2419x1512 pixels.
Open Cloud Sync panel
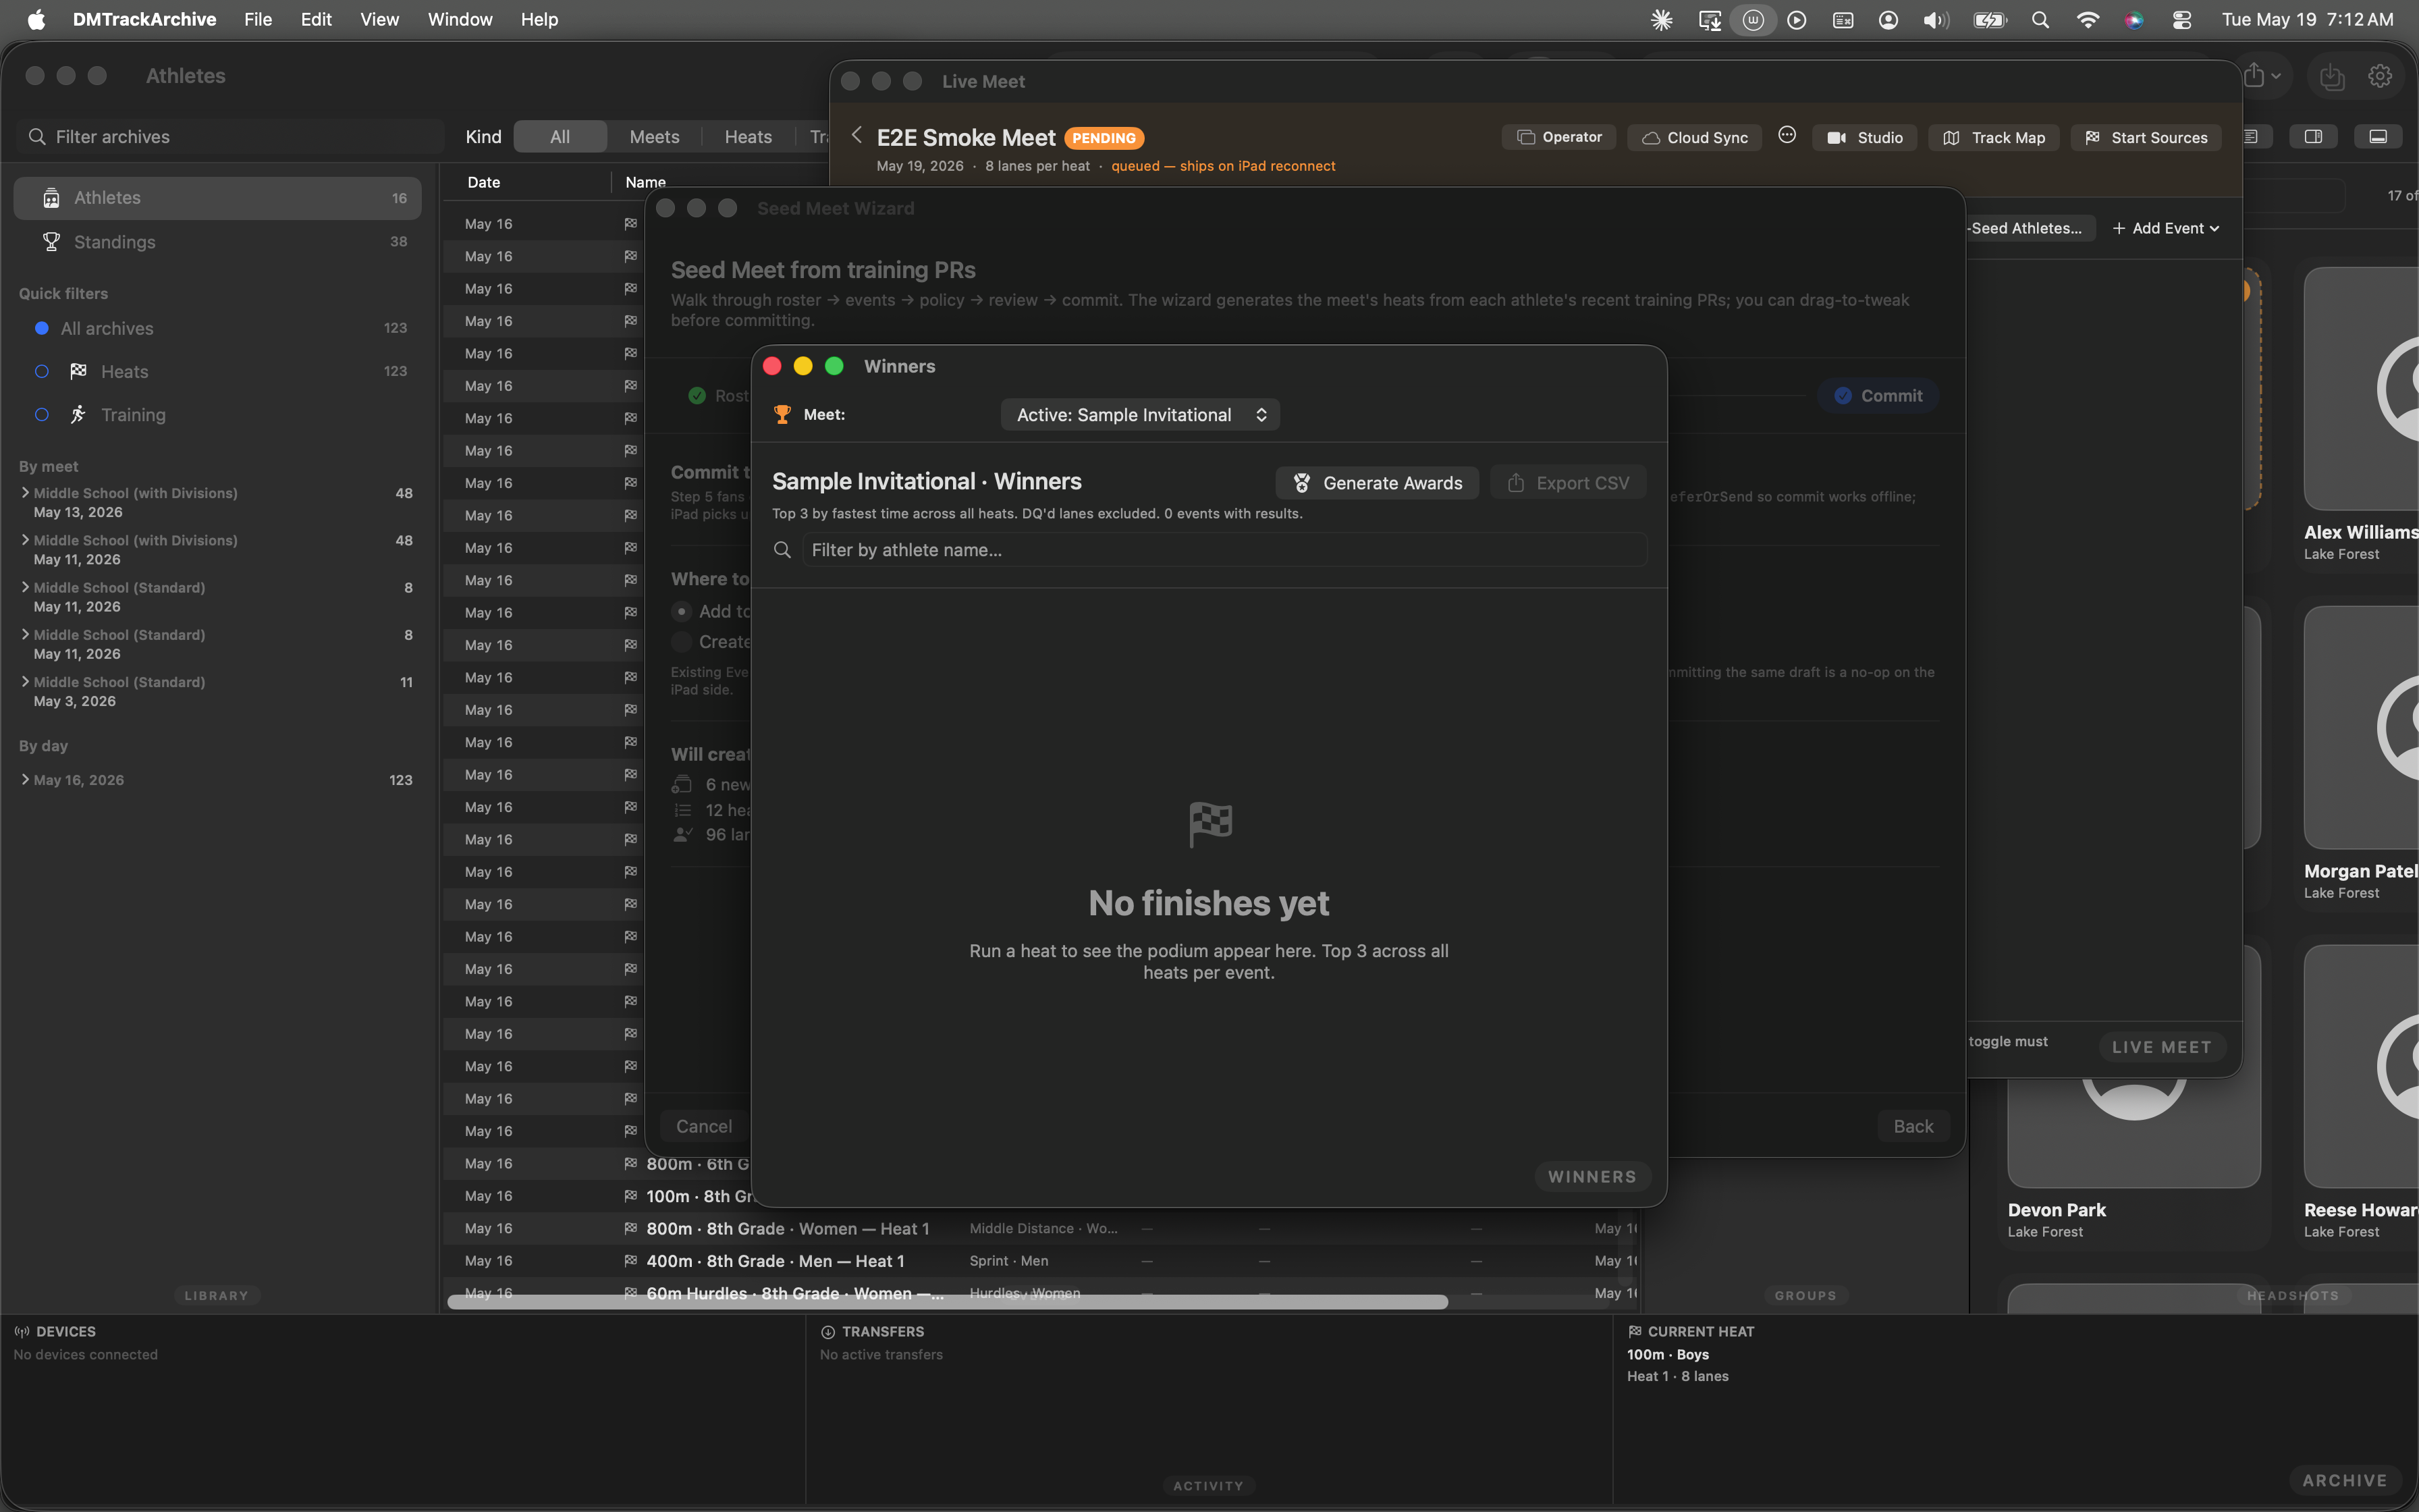[1694, 137]
